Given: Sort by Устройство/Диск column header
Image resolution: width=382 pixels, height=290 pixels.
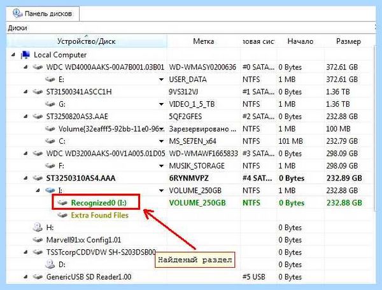Looking at the screenshot, I should (x=87, y=41).
